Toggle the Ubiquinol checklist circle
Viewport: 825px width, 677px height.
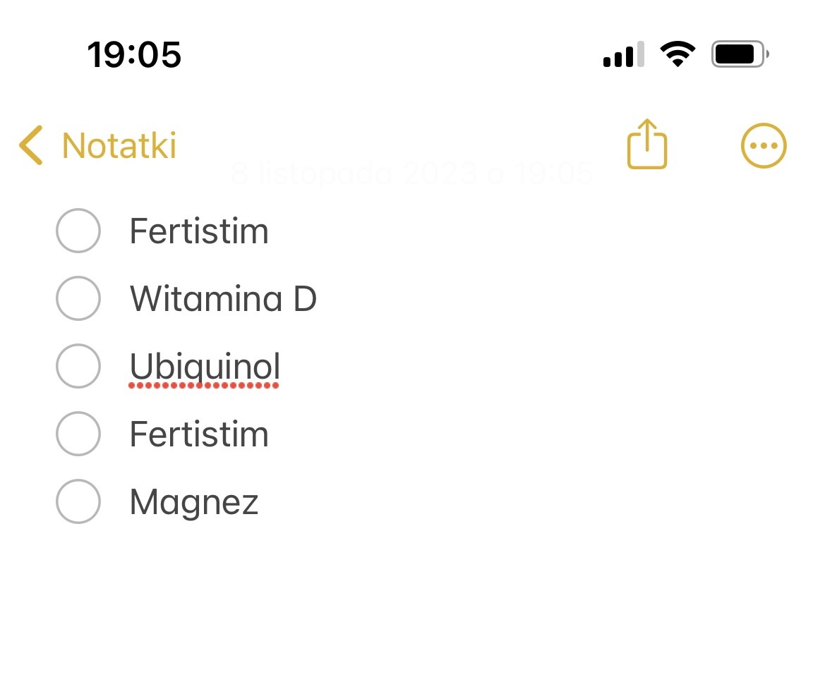pos(78,366)
